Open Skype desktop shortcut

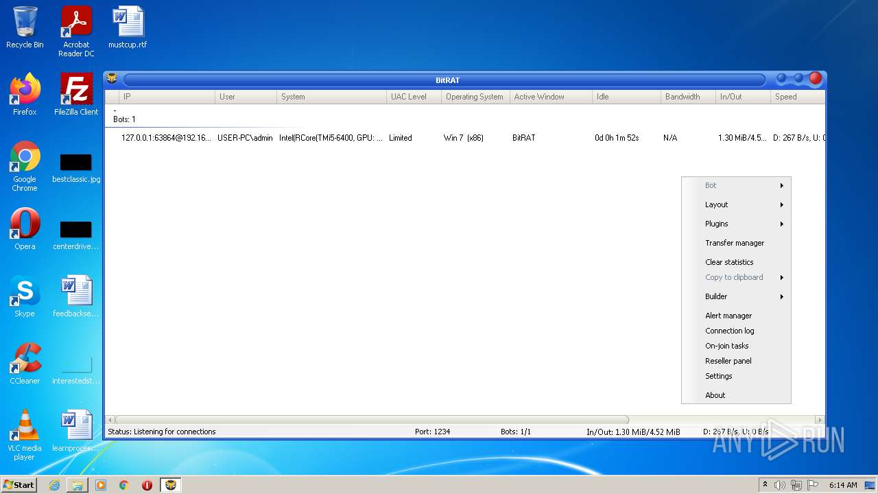pyautogui.click(x=25, y=296)
